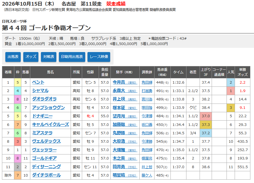Click popularity rank 2 blue cell

[231, 83]
